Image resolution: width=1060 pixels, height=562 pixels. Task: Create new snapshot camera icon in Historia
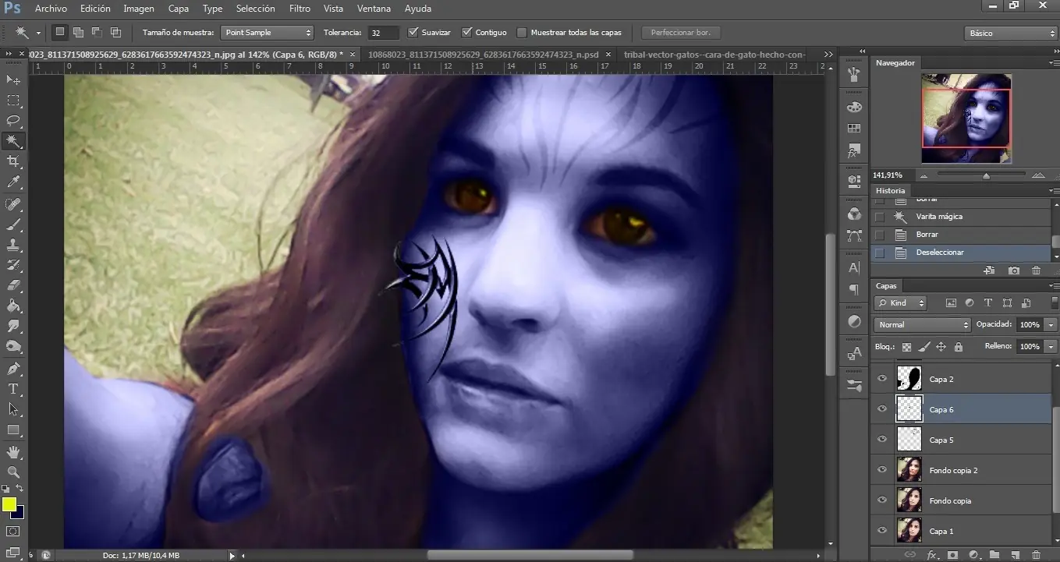tap(1013, 270)
